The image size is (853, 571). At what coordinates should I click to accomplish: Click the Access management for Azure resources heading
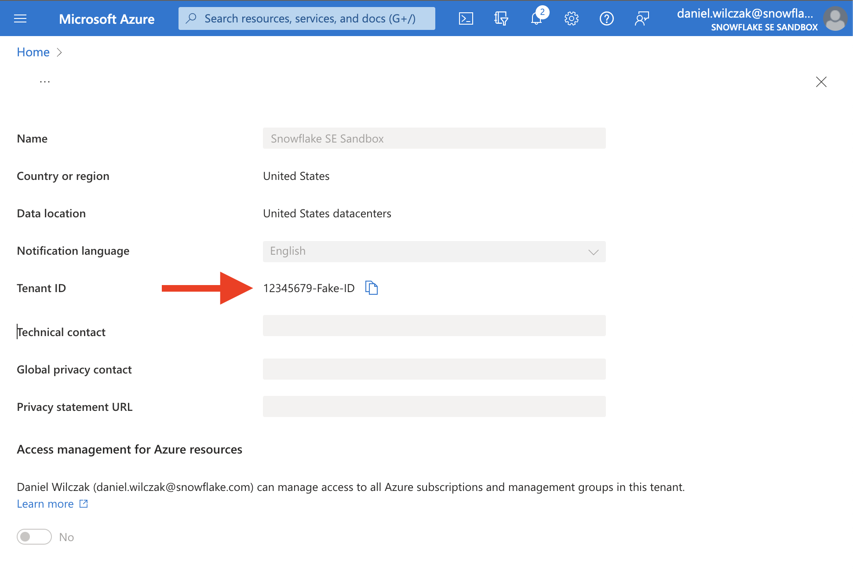[x=129, y=449]
